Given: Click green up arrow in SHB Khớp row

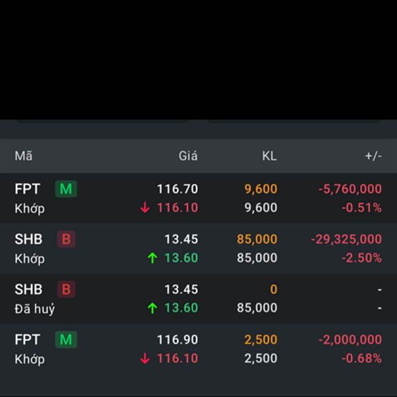Looking at the screenshot, I should coord(152,258).
